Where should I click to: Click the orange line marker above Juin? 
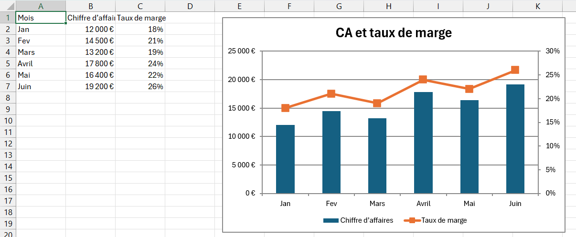[x=515, y=70]
